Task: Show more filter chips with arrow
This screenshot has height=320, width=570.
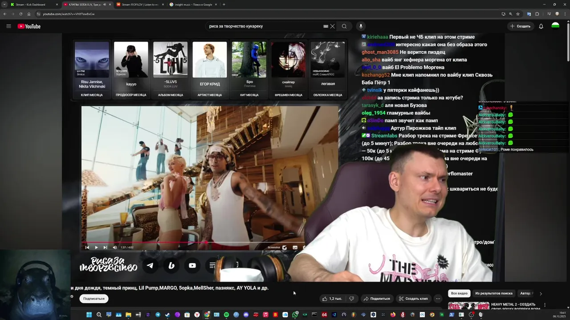Action: point(541,293)
